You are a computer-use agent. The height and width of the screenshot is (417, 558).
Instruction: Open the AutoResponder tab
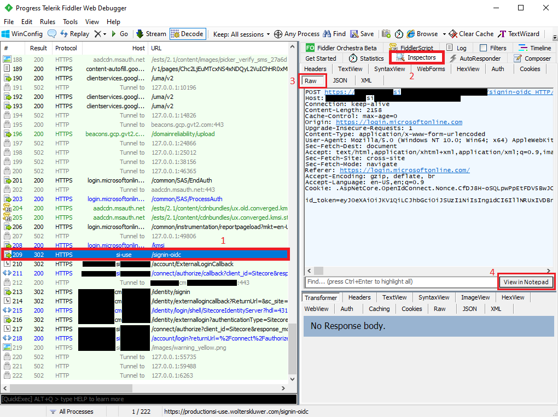point(475,58)
